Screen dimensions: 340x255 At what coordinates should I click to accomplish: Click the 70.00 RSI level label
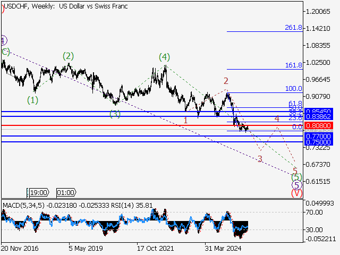314,212
